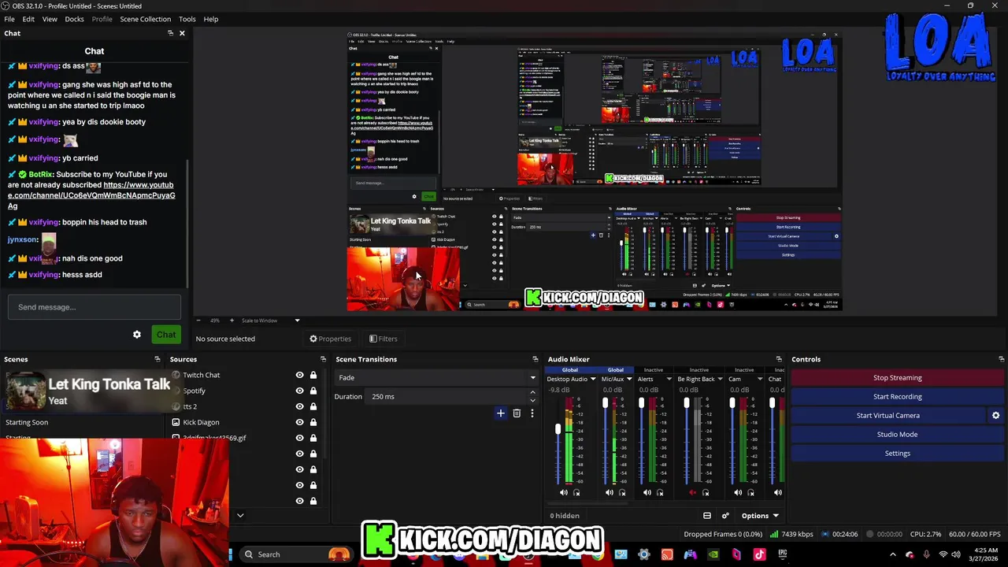Switch audio mixer layout icon
The height and width of the screenshot is (567, 1008).
[706, 516]
